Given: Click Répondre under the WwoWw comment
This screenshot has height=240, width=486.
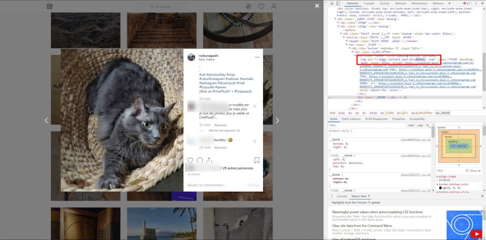Looking at the screenshot, I should [x=221, y=147].
